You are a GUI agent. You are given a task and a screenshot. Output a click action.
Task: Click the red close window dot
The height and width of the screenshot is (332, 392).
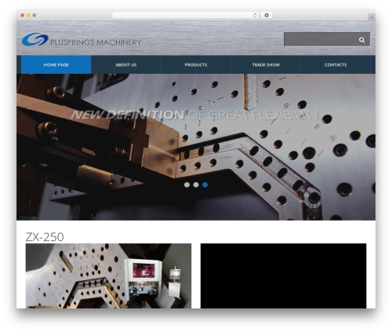point(23,16)
